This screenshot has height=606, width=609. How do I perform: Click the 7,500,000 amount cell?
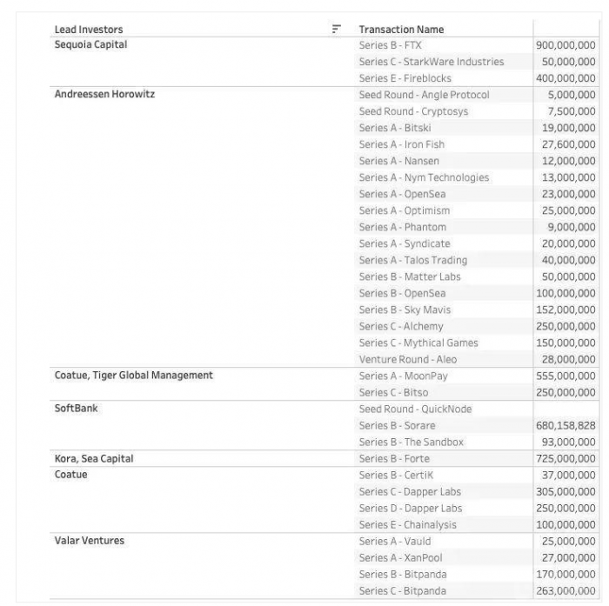(x=572, y=111)
